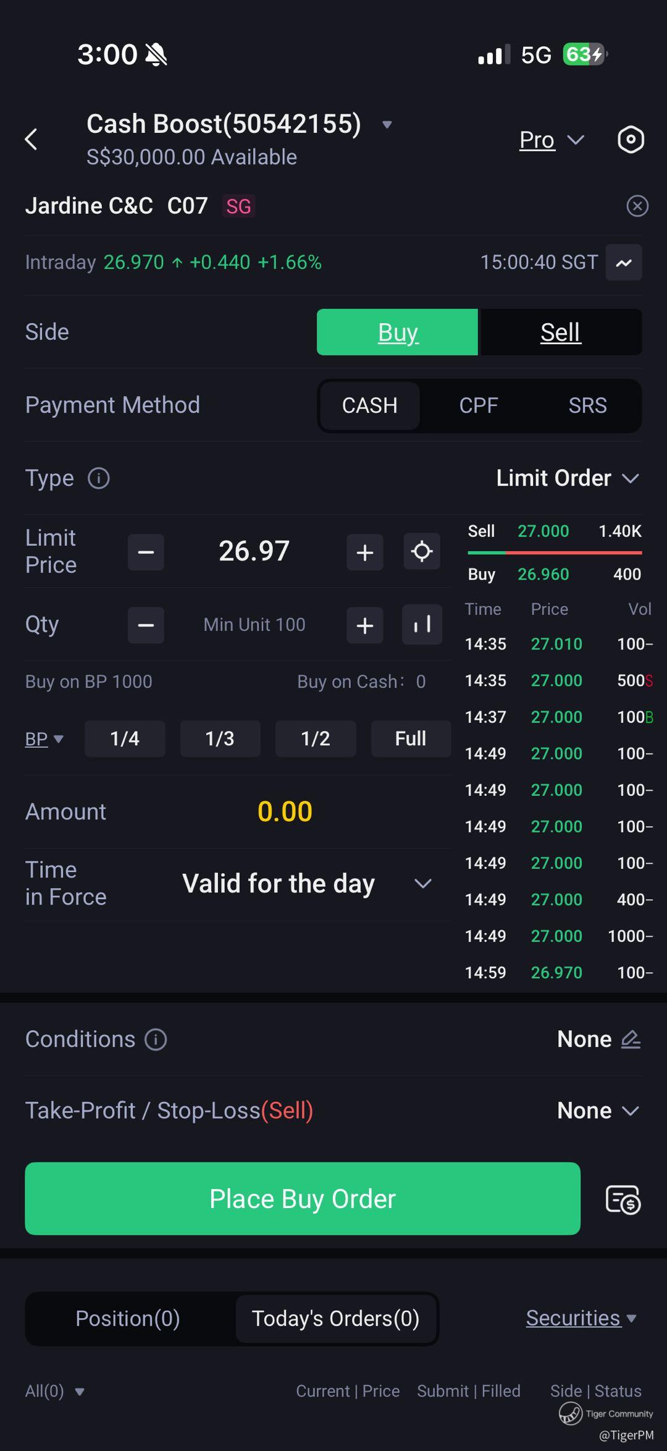Select the Buy side

[398, 332]
